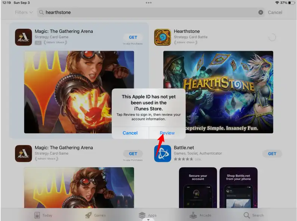Screen dimensions: 297x221
Task: Open the top Magic: The Gathering Arena icon
Action: click(23, 37)
